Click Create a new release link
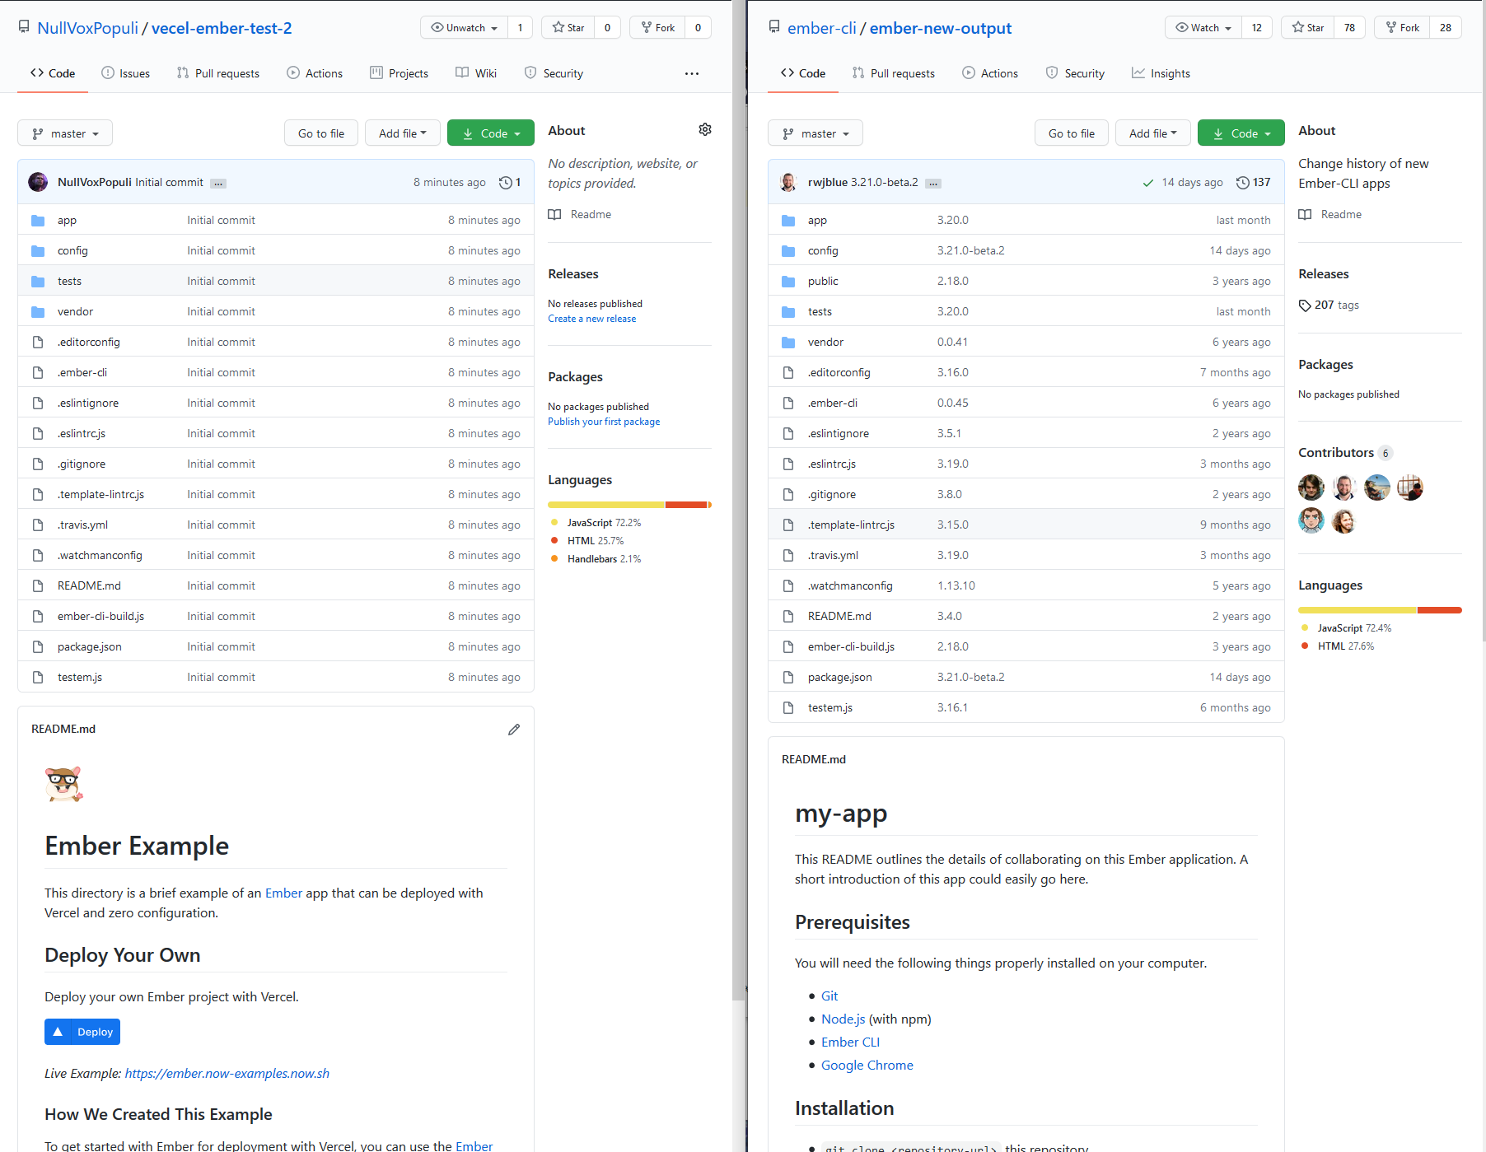Viewport: 1486px width, 1152px height. (x=592, y=319)
